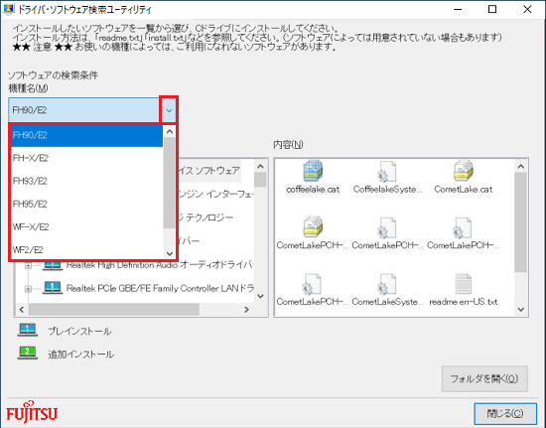Click the 閉じる(C) button

tap(505, 413)
